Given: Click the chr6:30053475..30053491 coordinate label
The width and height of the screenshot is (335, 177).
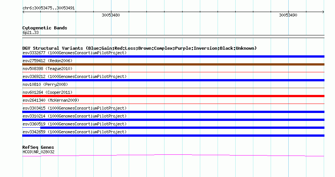Looking at the screenshot, I should 49,8.
